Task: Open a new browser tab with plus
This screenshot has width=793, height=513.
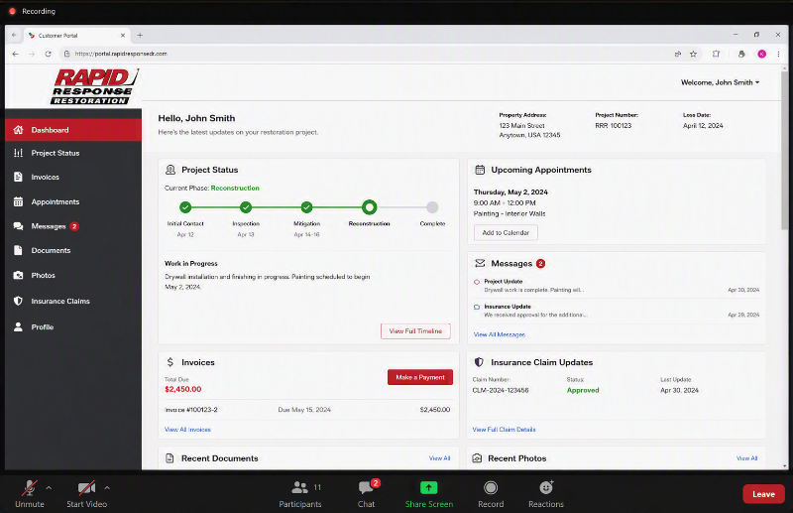Action: pos(140,36)
